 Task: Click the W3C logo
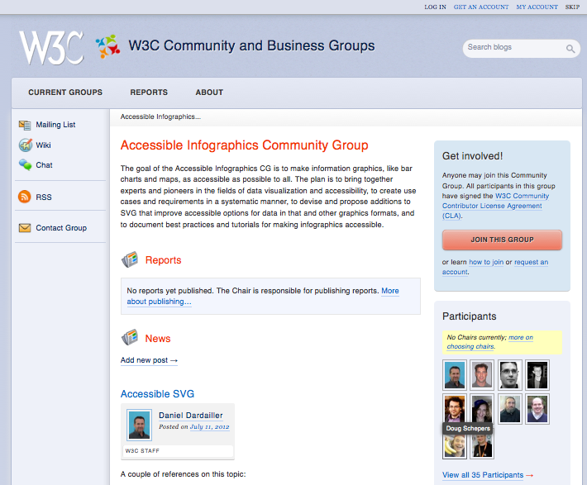tap(50, 48)
